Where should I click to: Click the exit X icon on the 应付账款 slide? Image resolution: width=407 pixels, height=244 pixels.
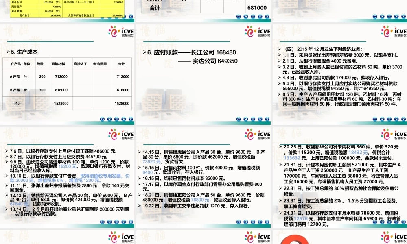pos(267,119)
